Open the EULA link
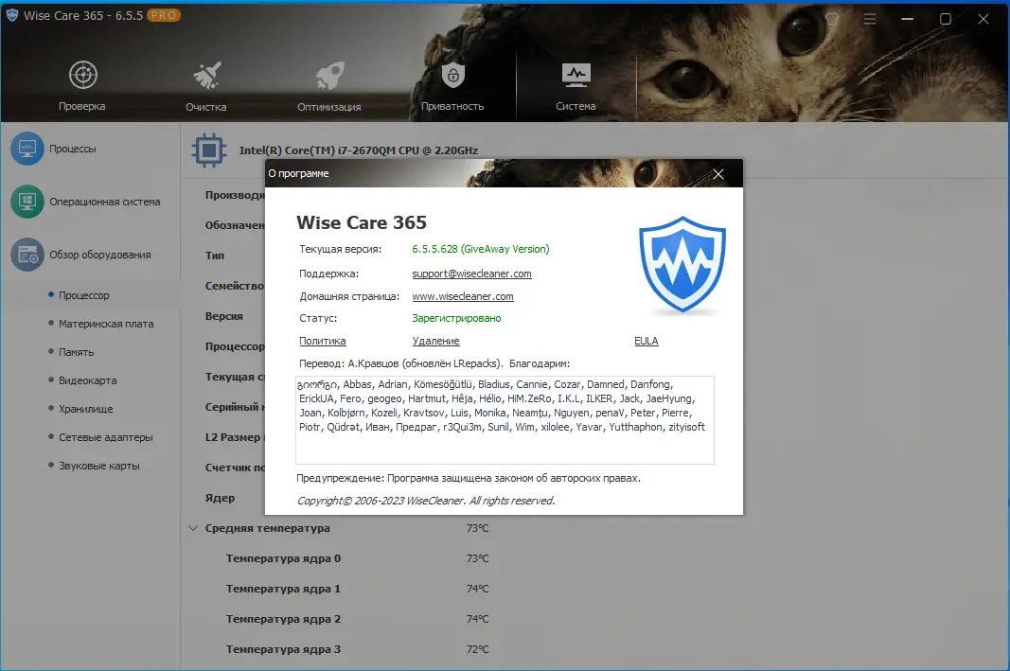The width and height of the screenshot is (1010, 671). tap(647, 341)
